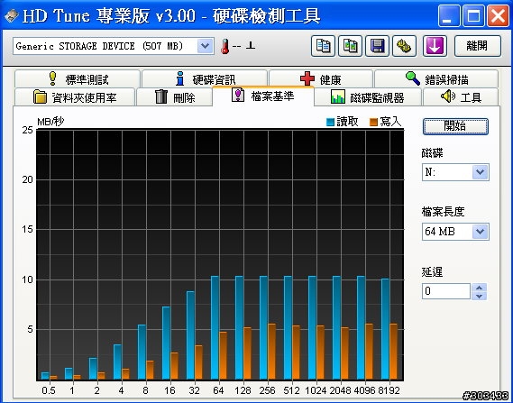Expand the 檔案長度 64 MB dropdown
This screenshot has width=513, height=403.
(481, 232)
